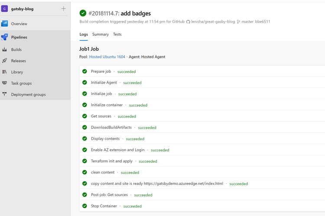Click the gatsby-blog project name
The height and width of the screenshot is (216, 325).
(x=22, y=9)
